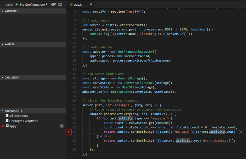Enable the Uncaught Exceptions checkbox
Viewport: 246px width, 159px height.
pos(7,121)
